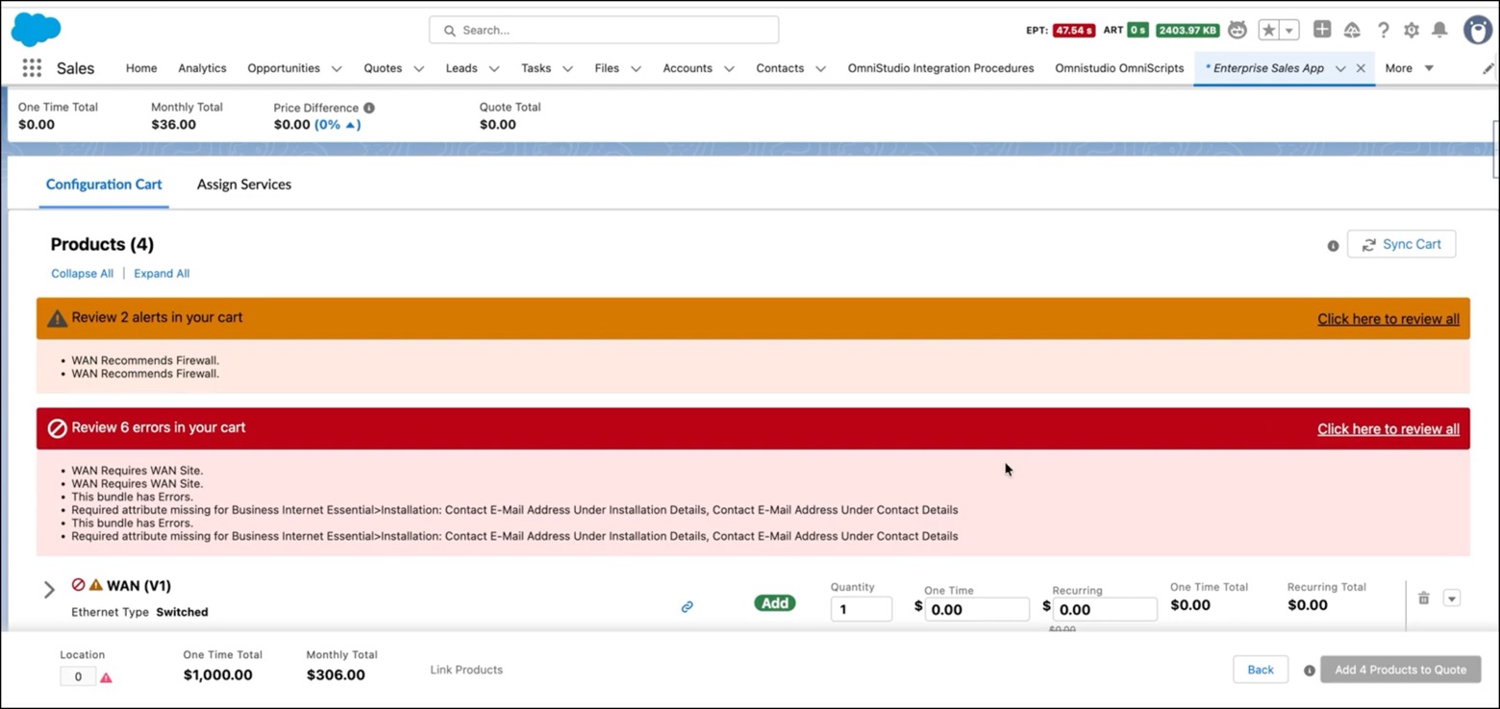1500x709 pixels.
Task: Click the info icon beside Sync Cart
Action: (1333, 246)
